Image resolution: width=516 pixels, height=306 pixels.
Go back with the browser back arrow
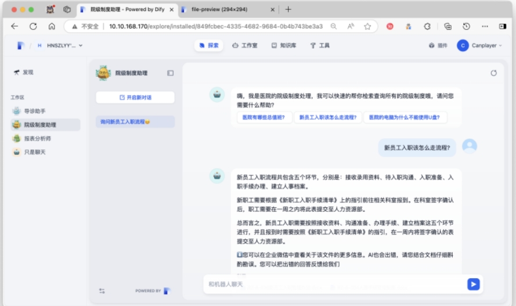coord(15,26)
